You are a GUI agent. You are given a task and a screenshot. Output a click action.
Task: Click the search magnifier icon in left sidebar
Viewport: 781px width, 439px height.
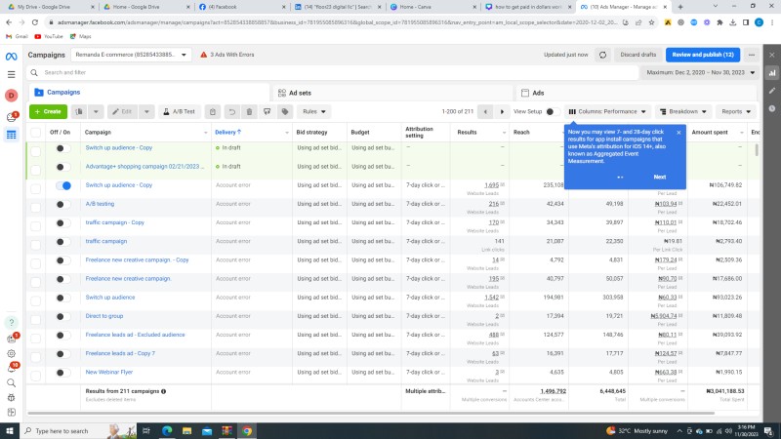(x=11, y=382)
